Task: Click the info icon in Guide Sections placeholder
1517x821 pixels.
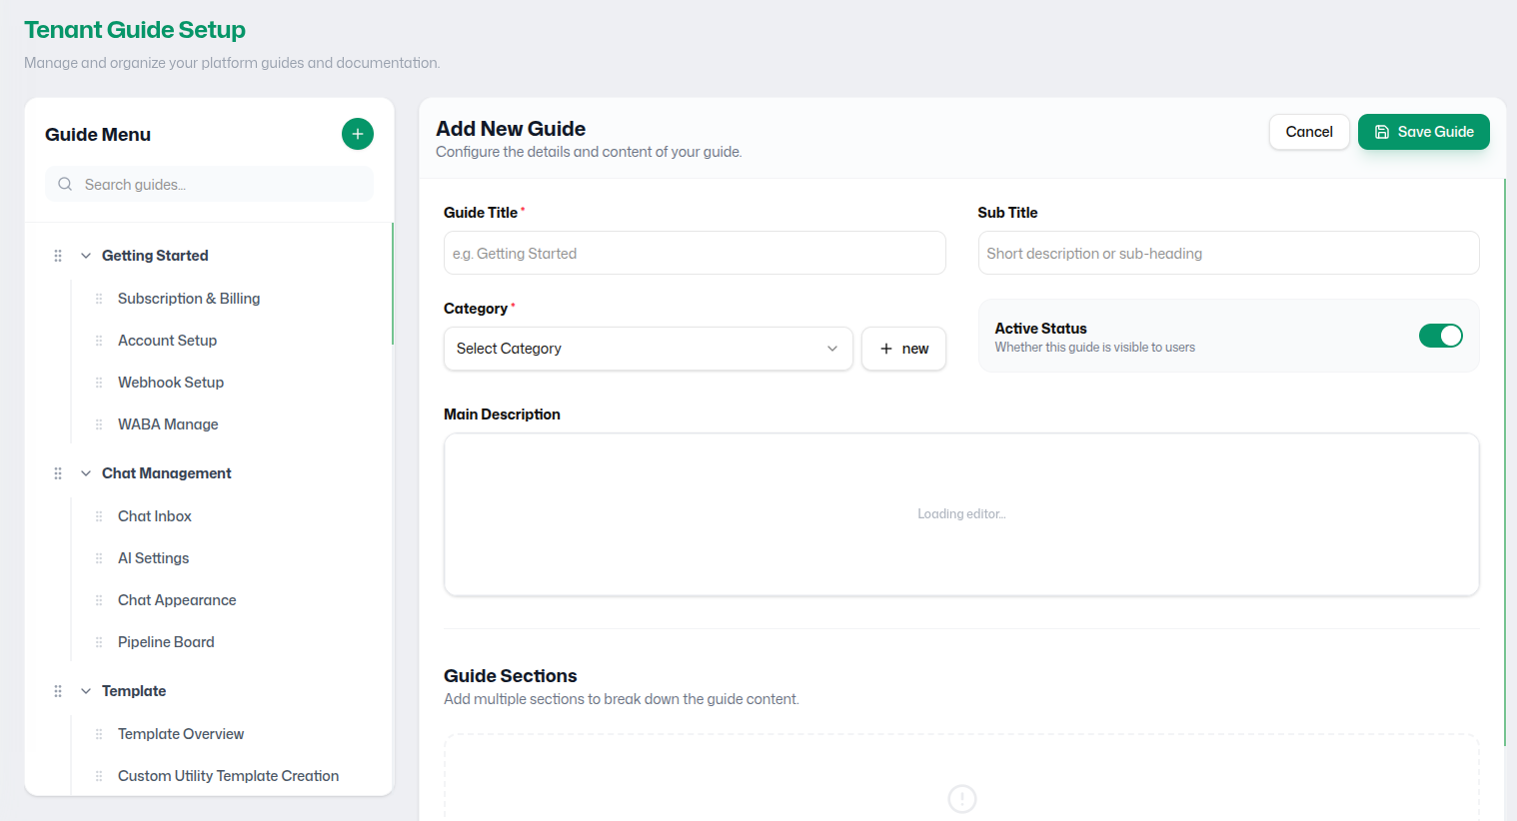Action: (x=961, y=798)
